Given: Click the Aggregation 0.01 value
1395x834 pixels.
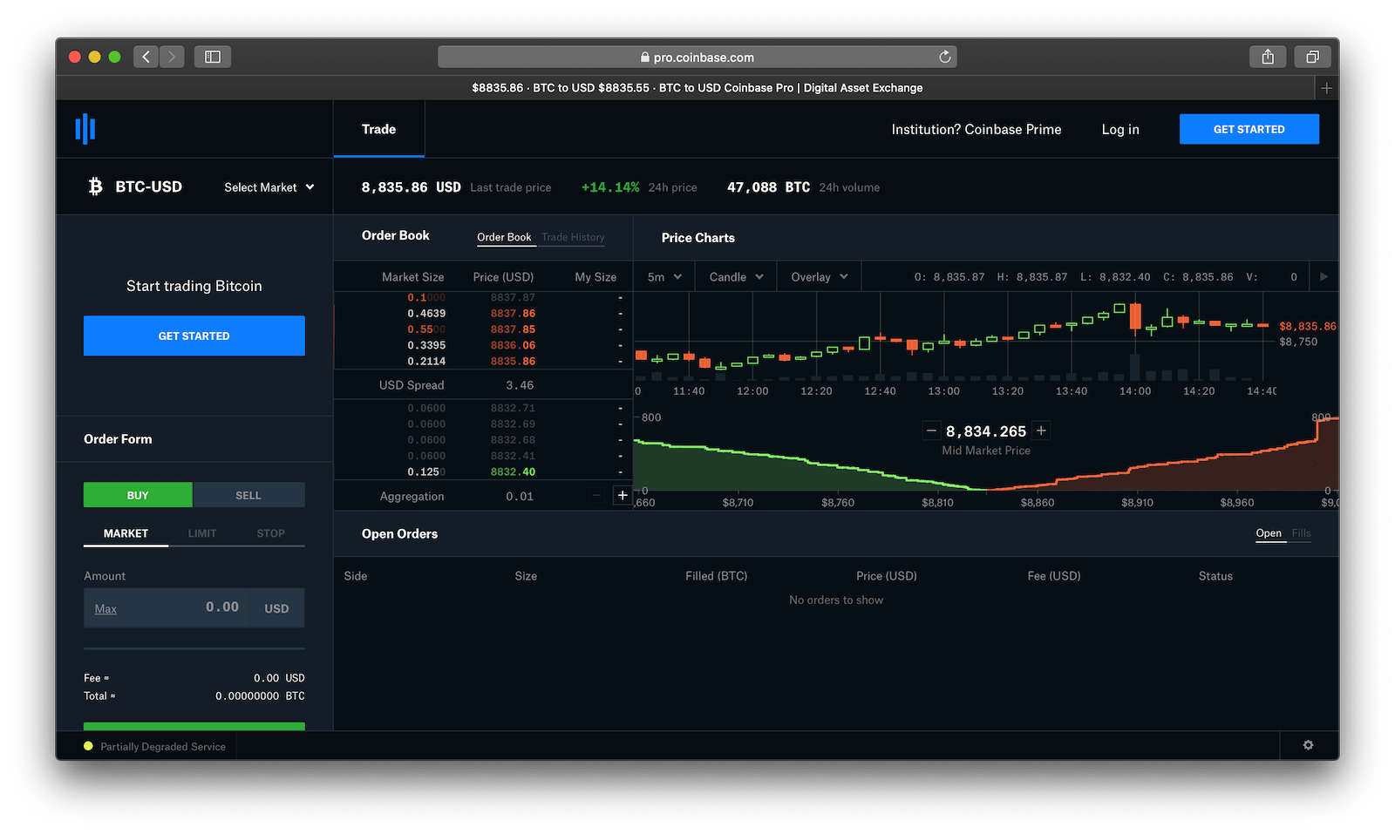Looking at the screenshot, I should (520, 497).
